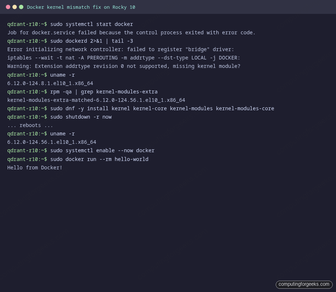Click the '... reboots ...' line
336x292 pixels.
pos(30,125)
